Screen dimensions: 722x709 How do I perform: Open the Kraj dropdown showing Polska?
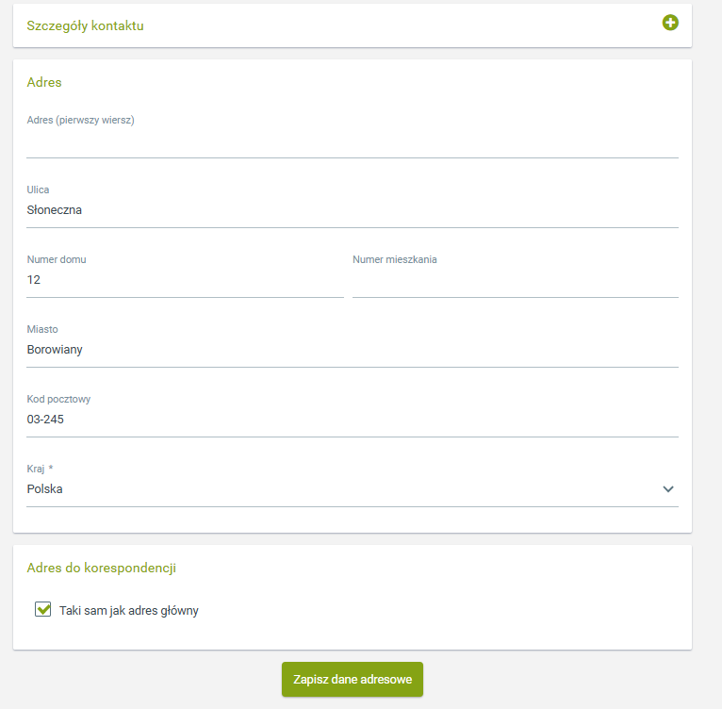[339, 489]
